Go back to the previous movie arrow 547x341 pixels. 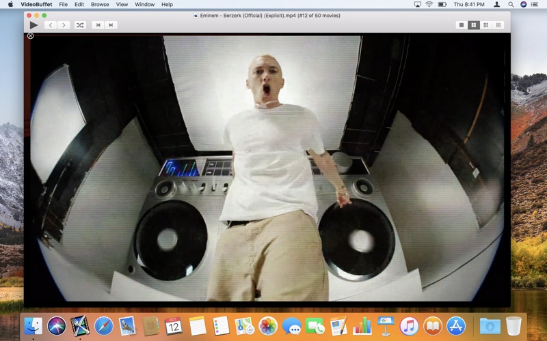[51, 25]
